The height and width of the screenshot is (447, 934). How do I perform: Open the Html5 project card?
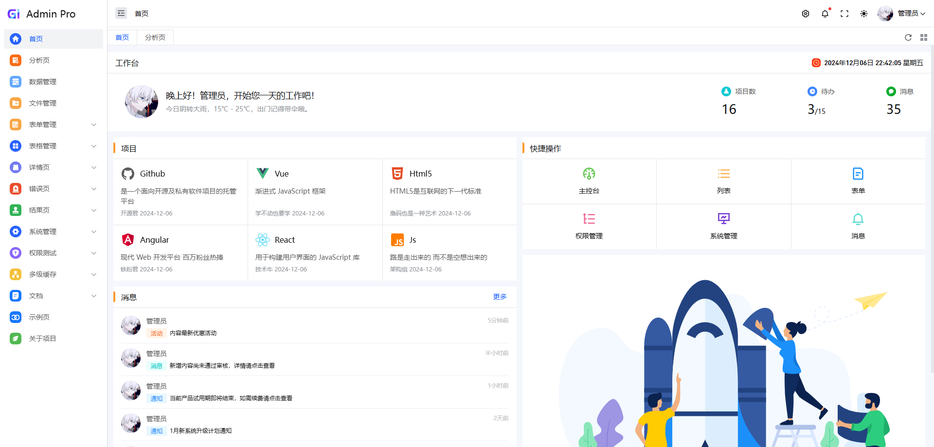[x=449, y=192]
